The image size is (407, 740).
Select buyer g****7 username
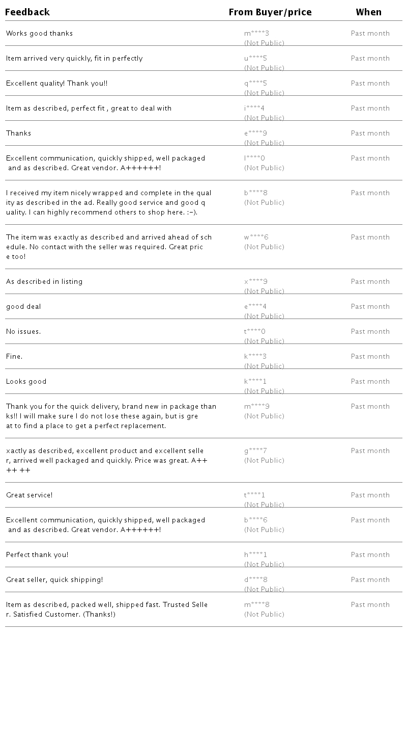[255, 451]
